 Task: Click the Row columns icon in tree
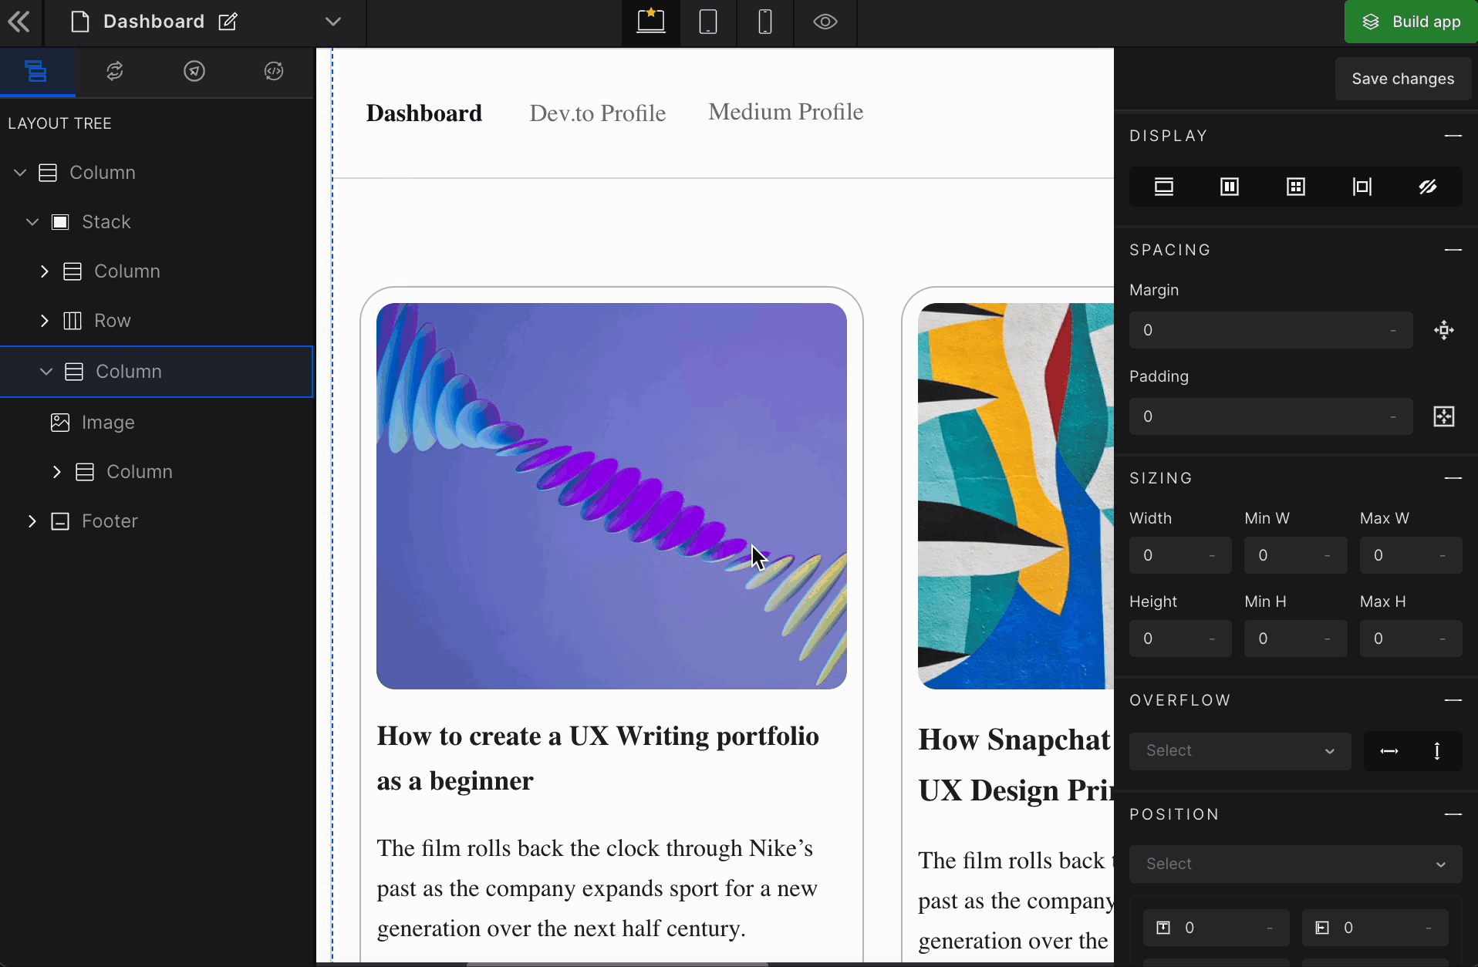[73, 321]
